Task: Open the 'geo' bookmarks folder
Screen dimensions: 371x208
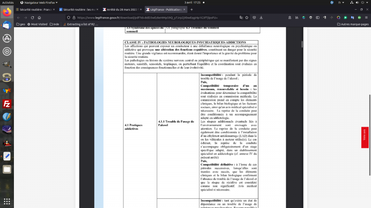Action: [20, 24]
